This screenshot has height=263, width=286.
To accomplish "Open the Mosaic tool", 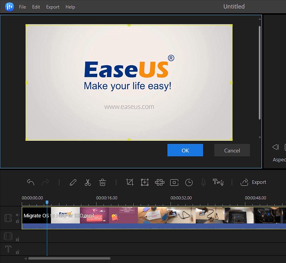I will pyautogui.click(x=159, y=182).
